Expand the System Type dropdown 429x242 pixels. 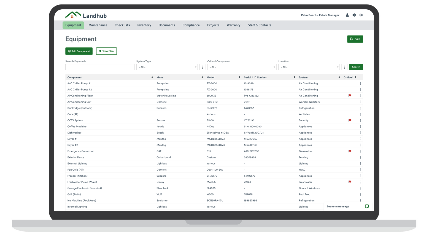pyautogui.click(x=167, y=67)
